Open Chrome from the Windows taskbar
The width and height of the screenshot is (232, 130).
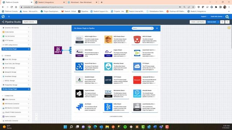[89, 127]
